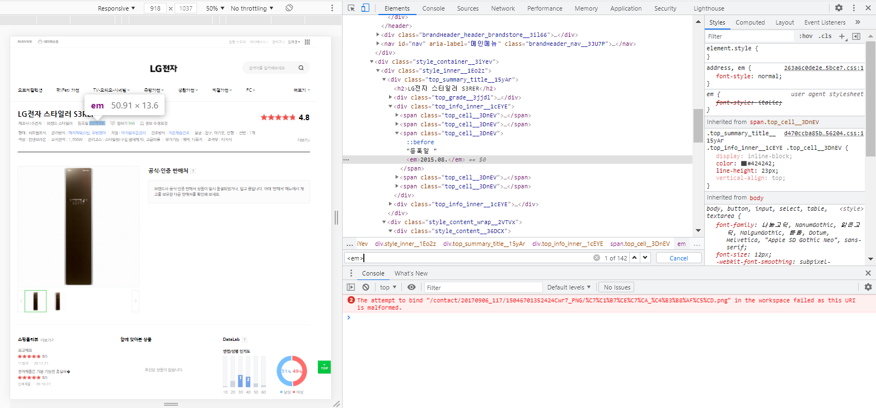Image resolution: width=876 pixels, height=408 pixels.
Task: Show more tabs chevron in Styles pane
Action: [858, 22]
